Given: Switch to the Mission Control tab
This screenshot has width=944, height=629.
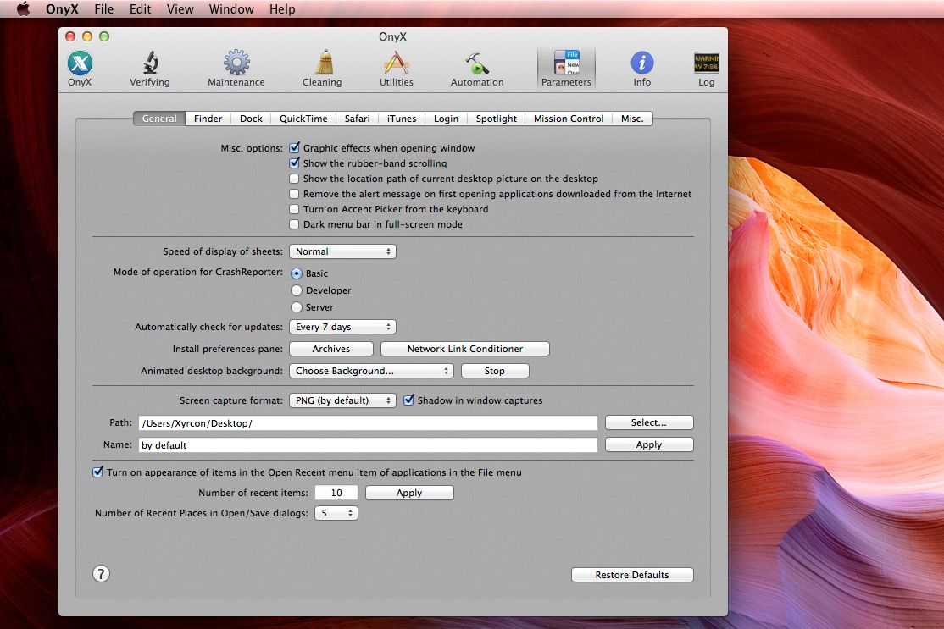Looking at the screenshot, I should click(x=569, y=119).
